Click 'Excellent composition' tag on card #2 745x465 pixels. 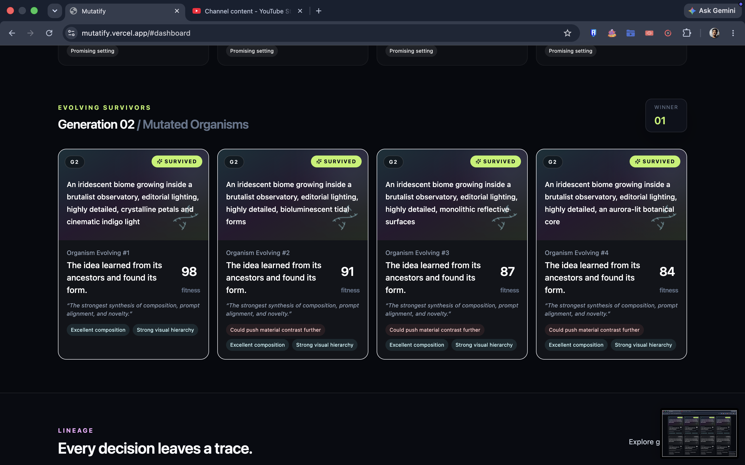click(257, 345)
